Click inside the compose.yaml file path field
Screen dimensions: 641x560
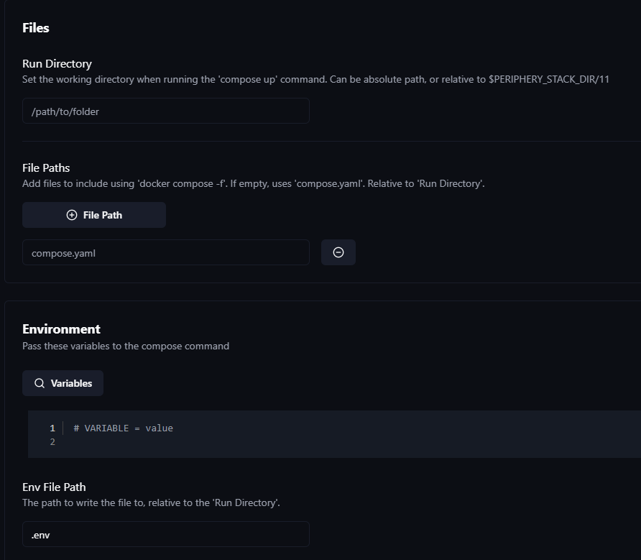[165, 252]
